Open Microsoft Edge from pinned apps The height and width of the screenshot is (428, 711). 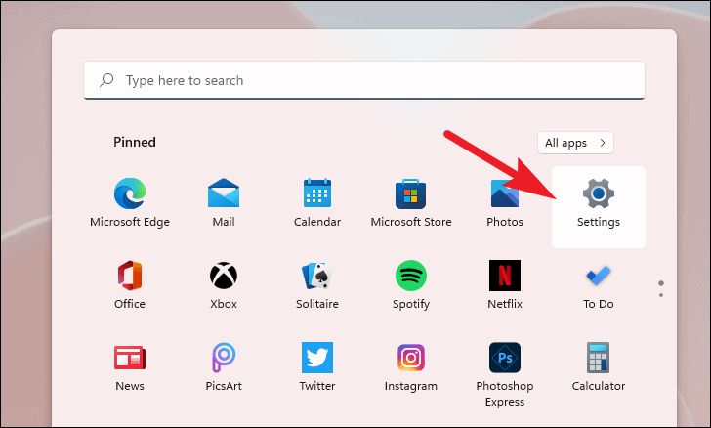130,203
